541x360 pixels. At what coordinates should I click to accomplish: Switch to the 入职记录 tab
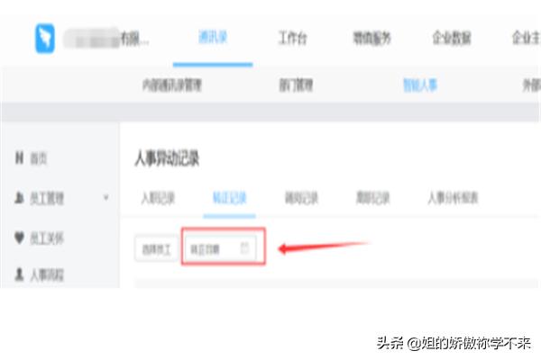click(x=158, y=198)
